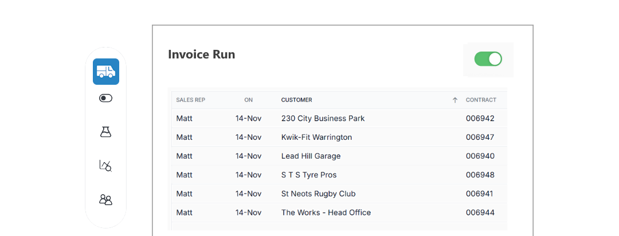The image size is (619, 236).
Task: Open the delivery truck sidebar icon
Action: 106,72
